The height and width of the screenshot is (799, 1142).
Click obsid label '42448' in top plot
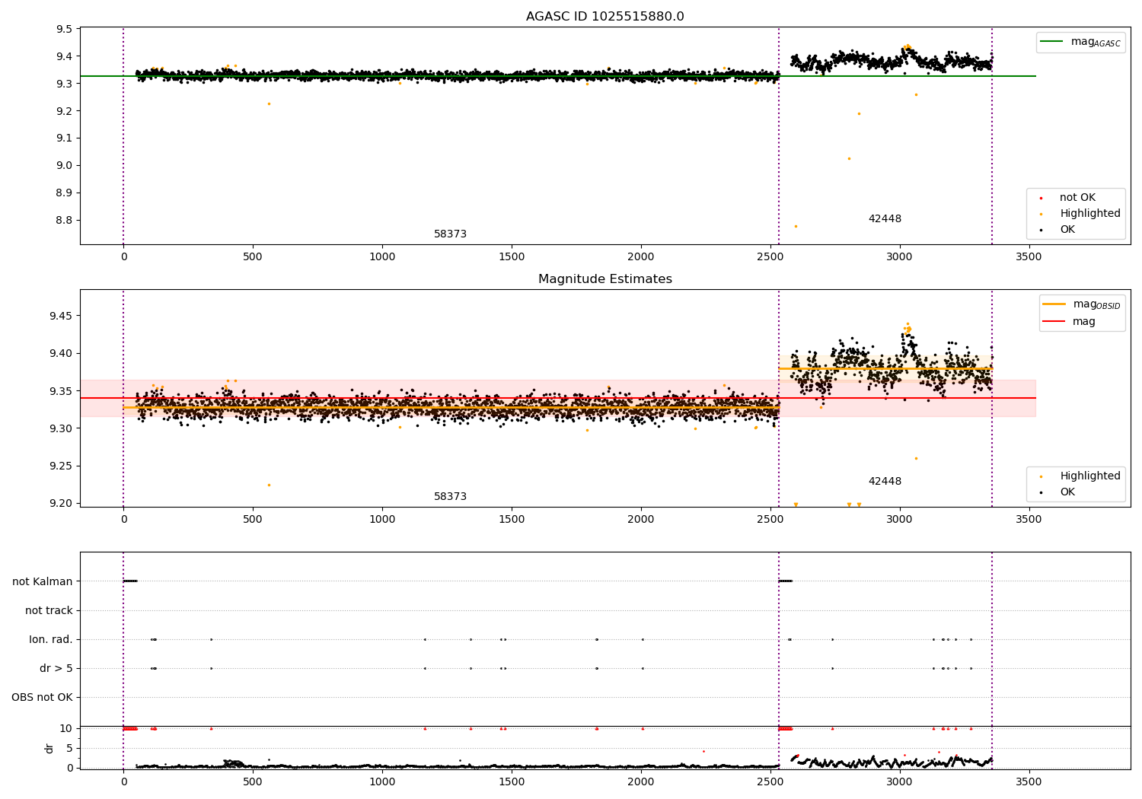[885, 219]
